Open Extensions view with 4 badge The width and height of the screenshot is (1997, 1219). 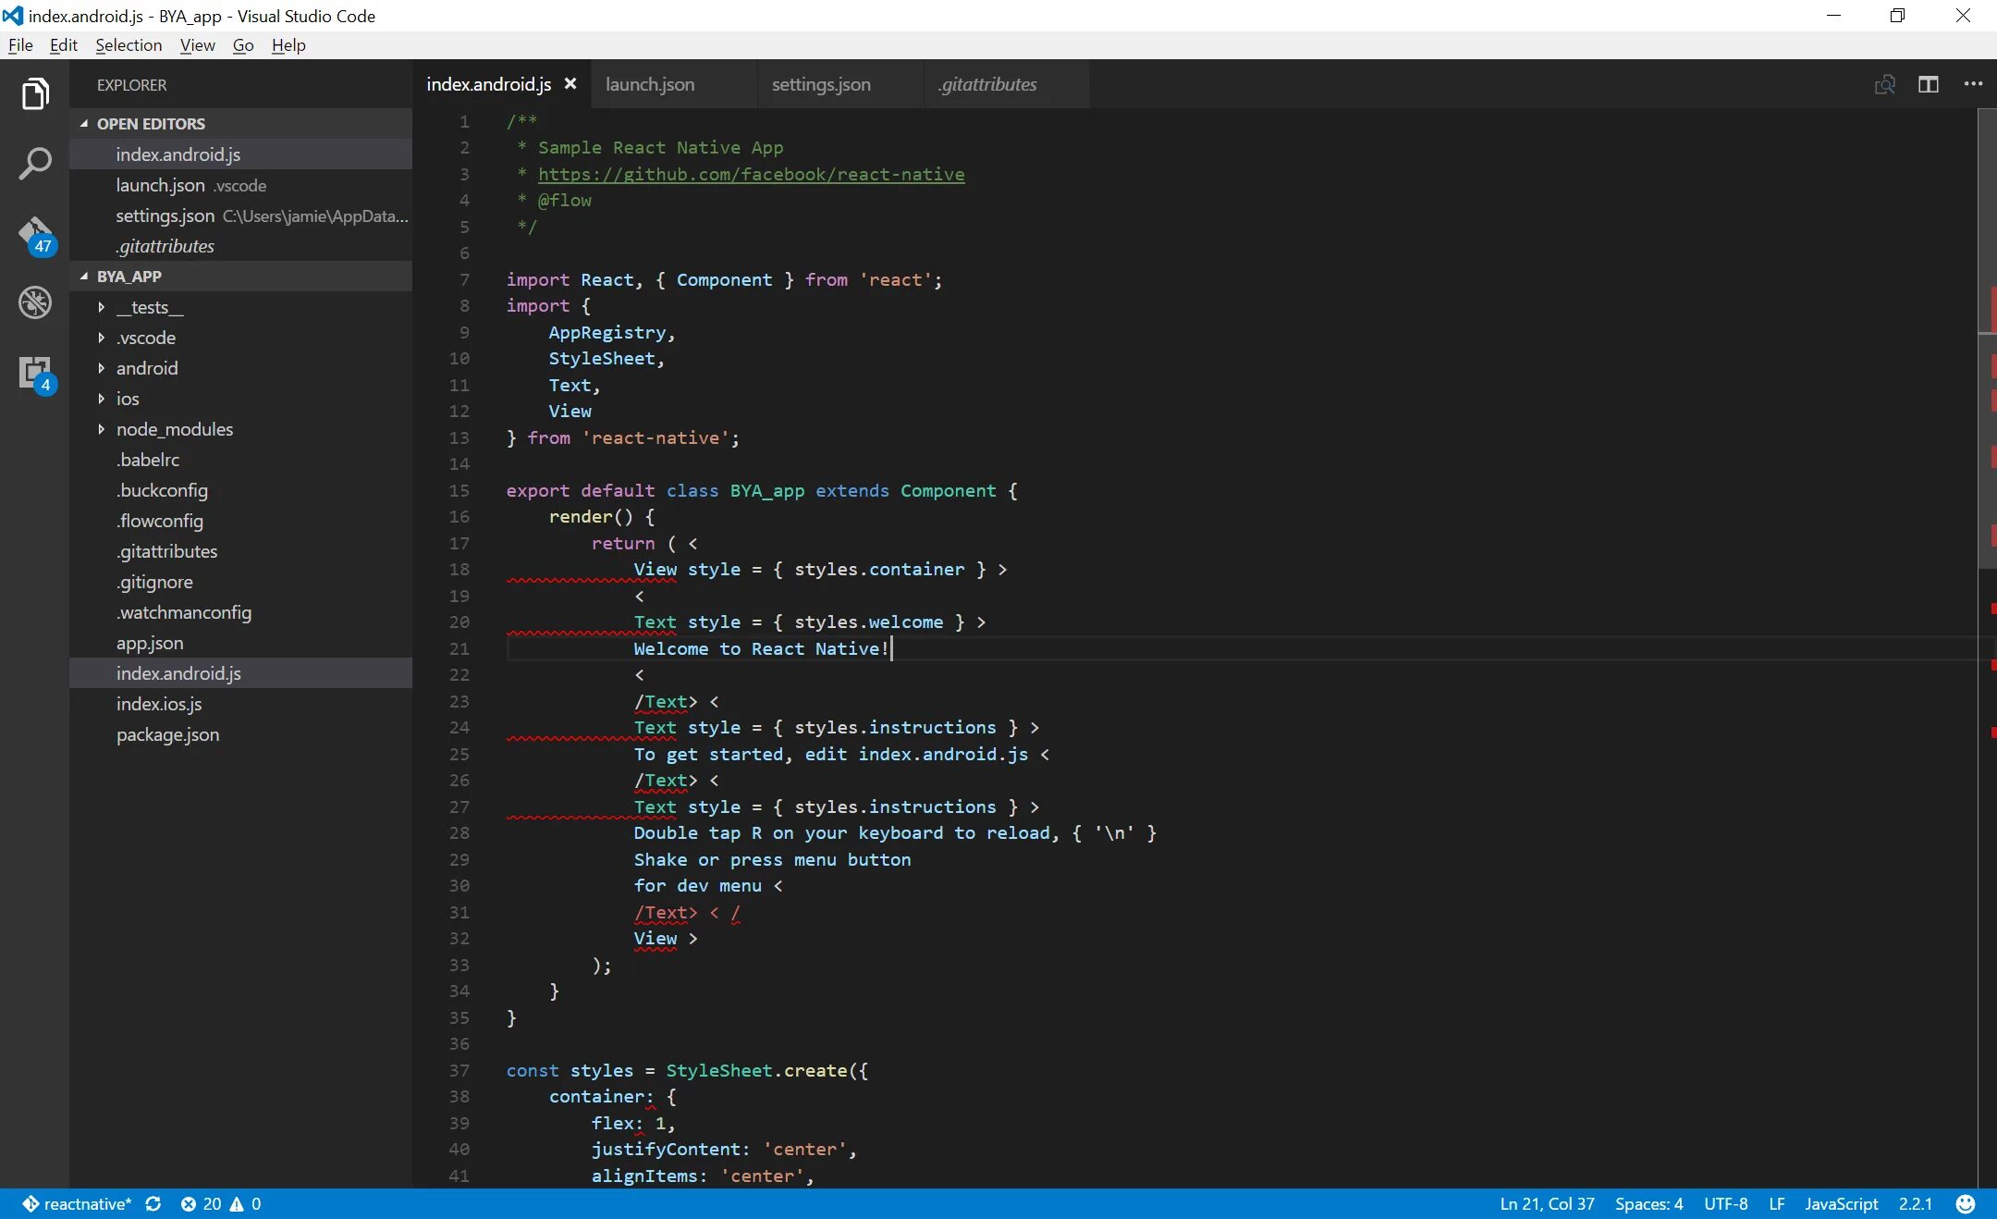click(35, 373)
